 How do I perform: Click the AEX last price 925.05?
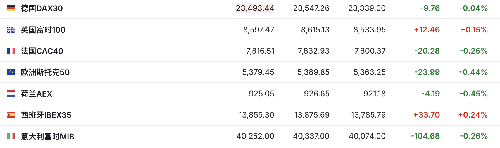pos(261,94)
